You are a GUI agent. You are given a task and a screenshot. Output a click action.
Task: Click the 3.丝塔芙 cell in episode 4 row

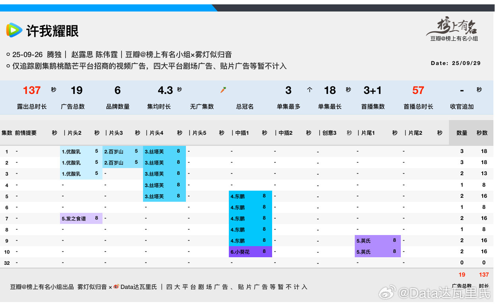click(x=164, y=185)
